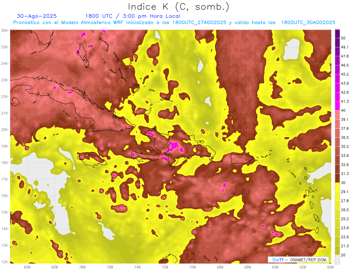The height and width of the screenshot is (271, 351).
Task: Click the 26N latitude label
Action: (4, 30)
